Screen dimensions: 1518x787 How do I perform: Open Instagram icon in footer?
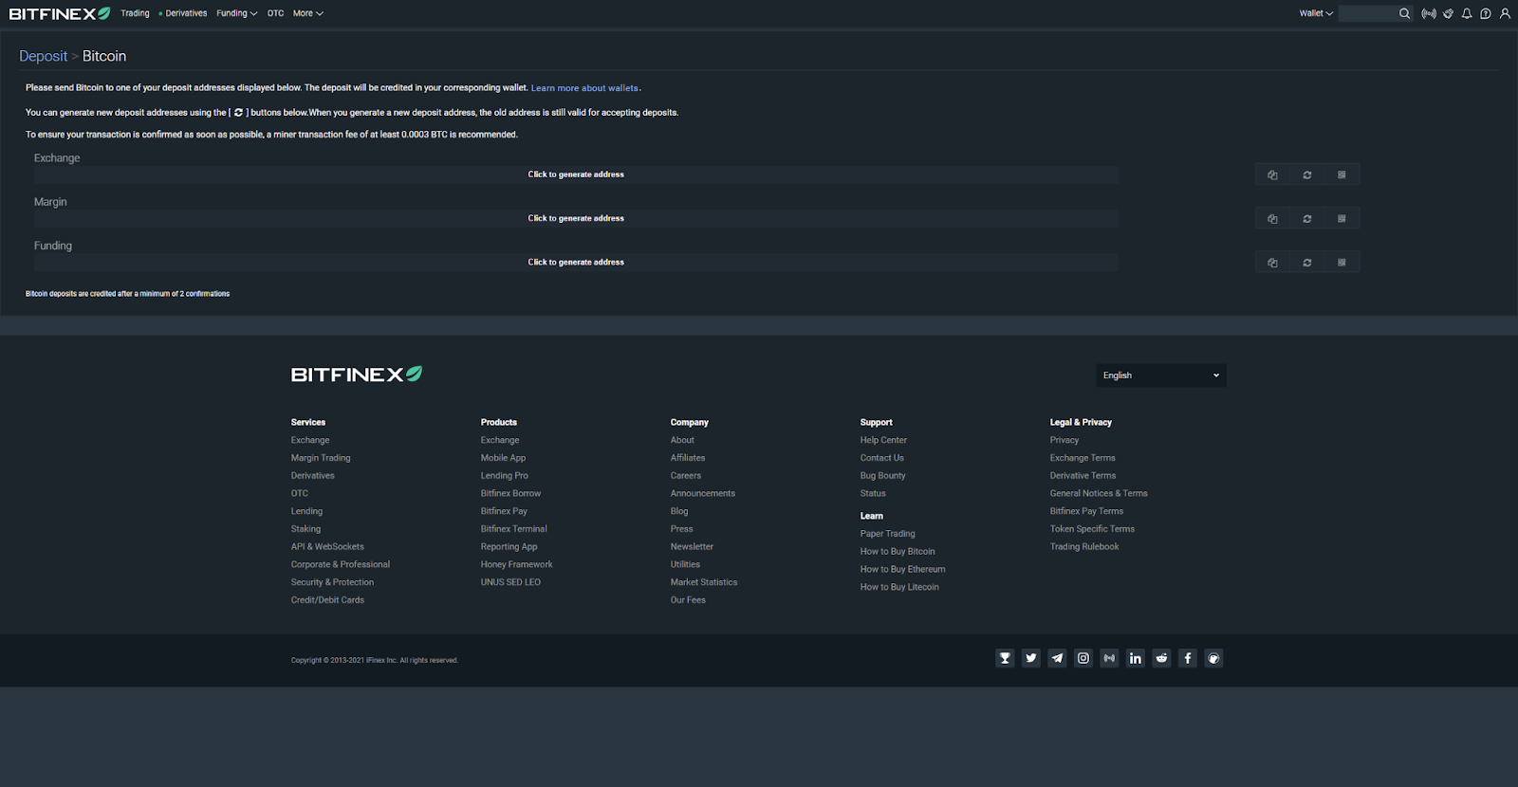1083,658
